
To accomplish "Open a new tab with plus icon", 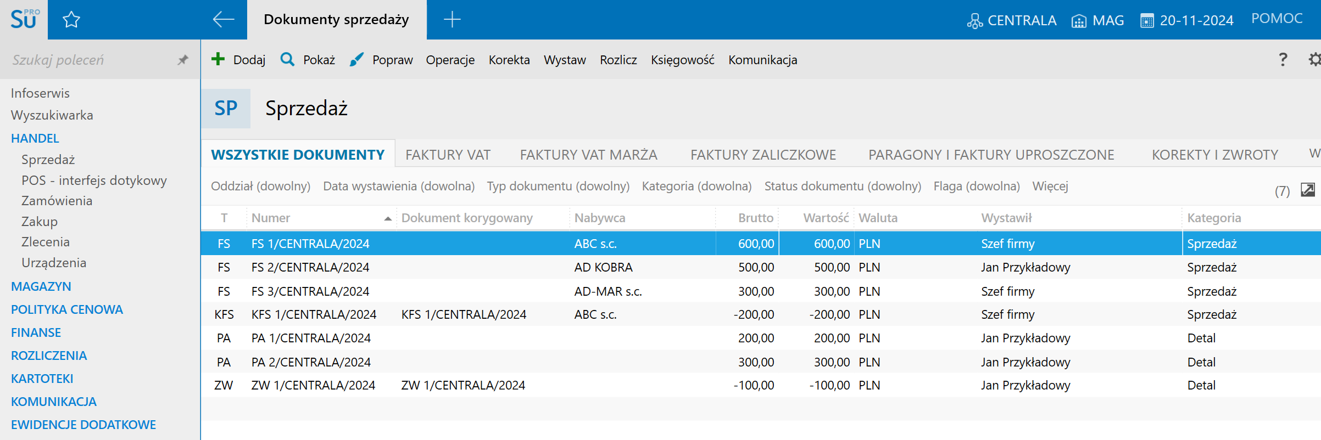I will [452, 20].
